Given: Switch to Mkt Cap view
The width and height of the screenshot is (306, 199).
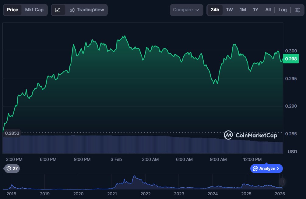Looking at the screenshot, I should pos(34,10).
